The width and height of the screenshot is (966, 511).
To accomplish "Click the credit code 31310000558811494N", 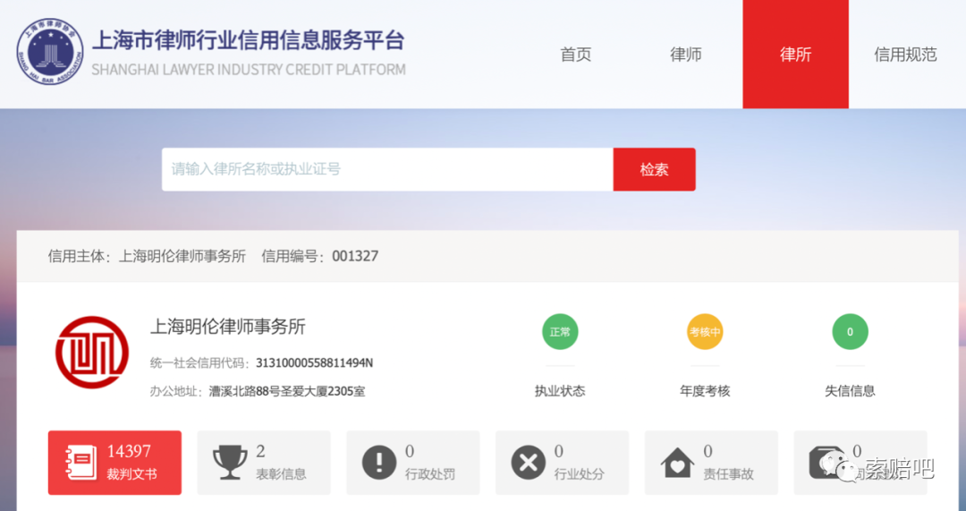I will click(314, 362).
